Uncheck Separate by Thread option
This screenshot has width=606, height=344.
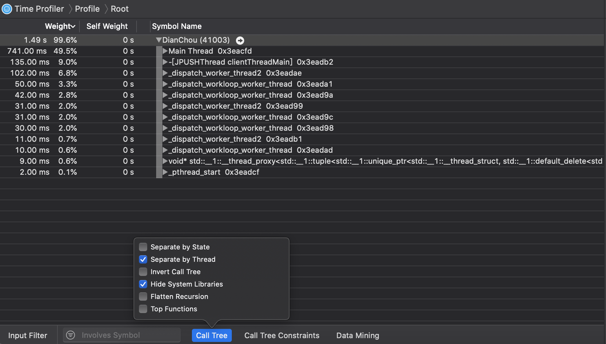point(143,259)
